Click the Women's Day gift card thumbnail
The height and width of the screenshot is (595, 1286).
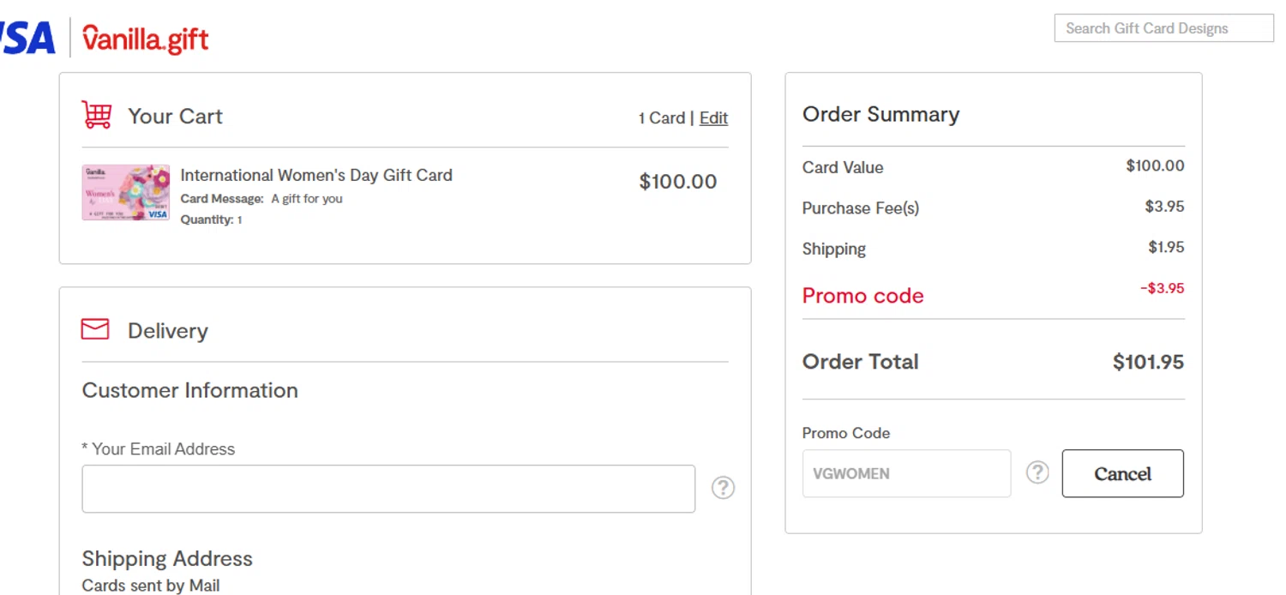pyautogui.click(x=126, y=193)
